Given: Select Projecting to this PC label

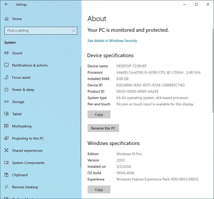Looking at the screenshot, I should pos(28,138).
